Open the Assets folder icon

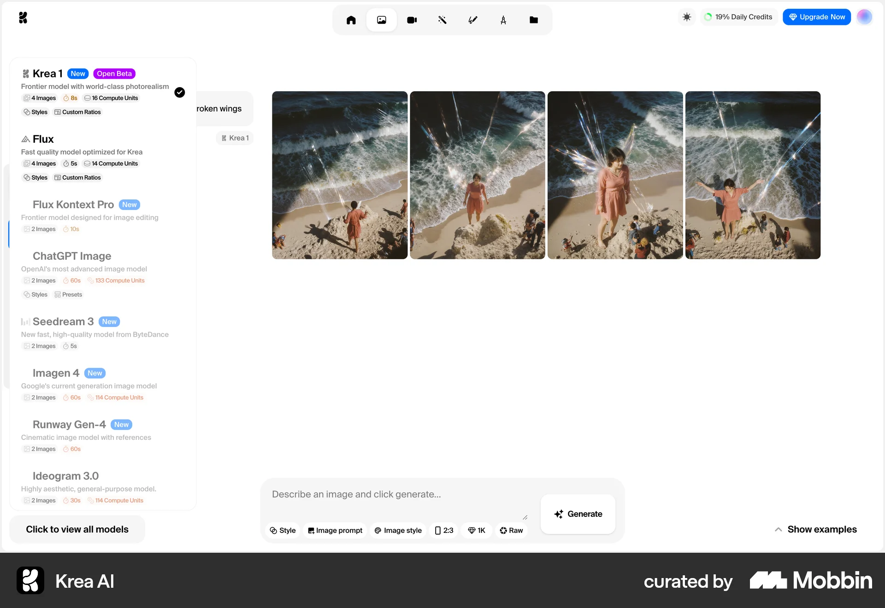point(534,20)
